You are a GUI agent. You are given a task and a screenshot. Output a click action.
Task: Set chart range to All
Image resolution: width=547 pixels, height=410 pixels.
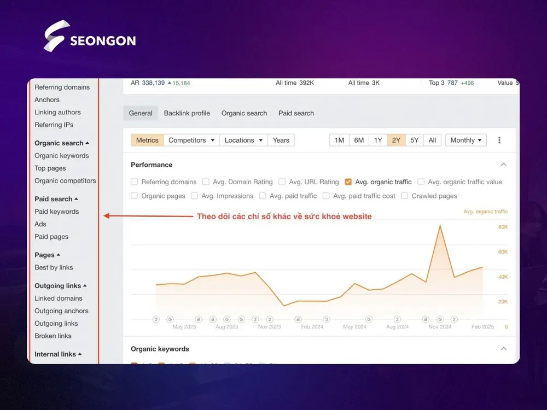[432, 140]
